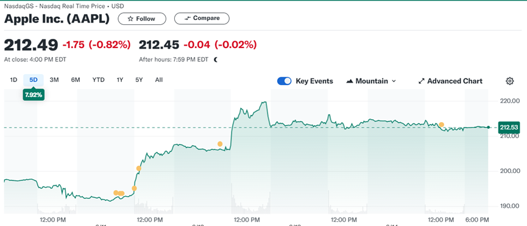
Task: Click the 212.53 current price label
Action: pyautogui.click(x=509, y=128)
